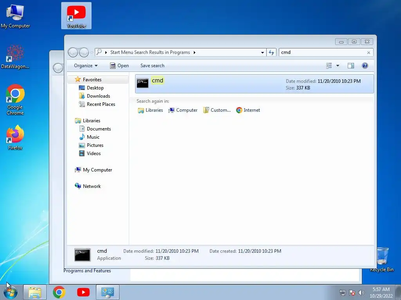Expand the arrow before Start Menu Search Results
Screen dimensions: 401x300
pyautogui.click(x=106, y=53)
